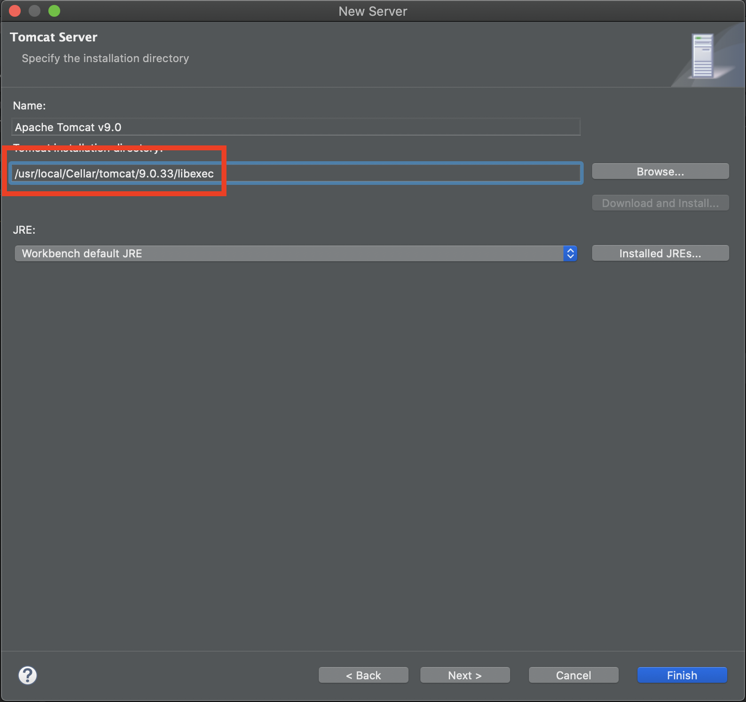Close the New Server dialog window
The height and width of the screenshot is (702, 746).
[x=15, y=11]
